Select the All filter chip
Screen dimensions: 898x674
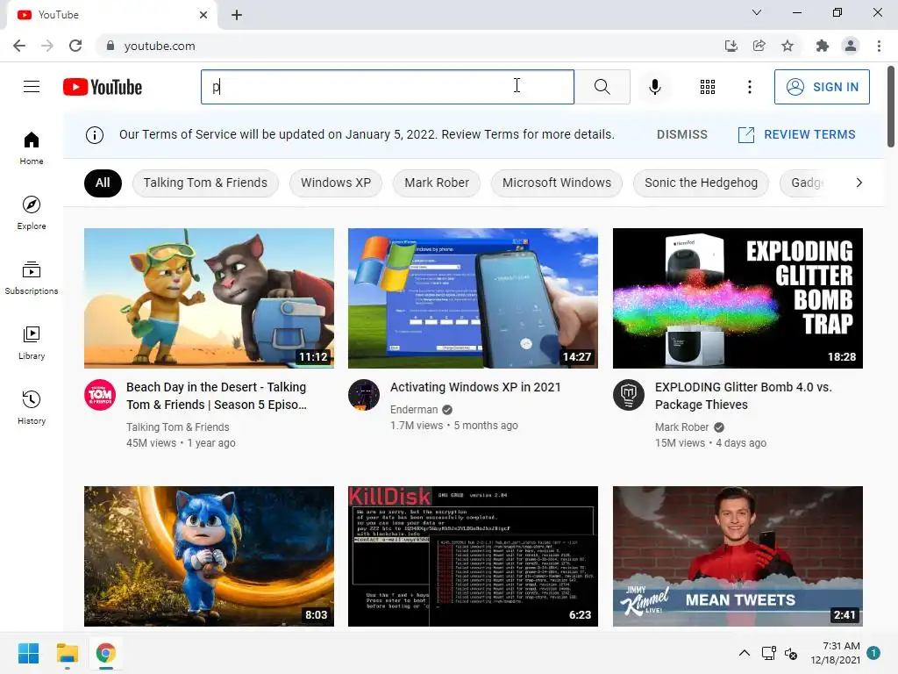coord(103,183)
